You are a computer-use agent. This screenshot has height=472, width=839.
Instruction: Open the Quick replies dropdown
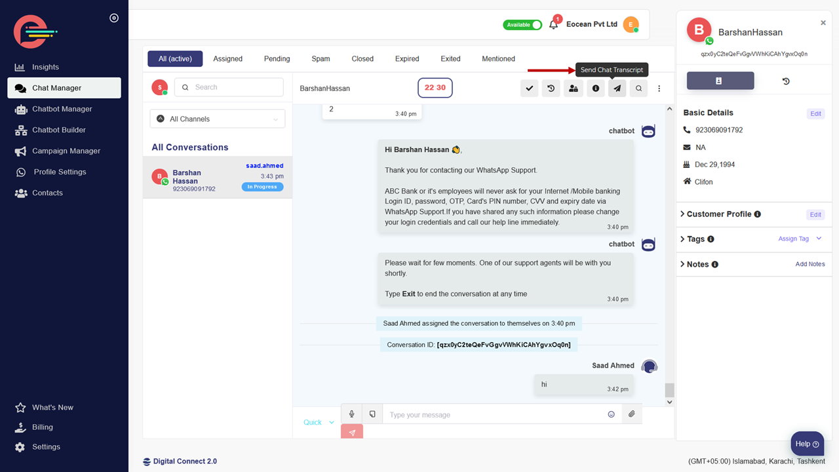click(x=319, y=422)
